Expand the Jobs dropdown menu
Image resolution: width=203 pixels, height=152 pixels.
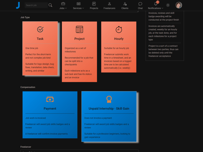point(63,6)
